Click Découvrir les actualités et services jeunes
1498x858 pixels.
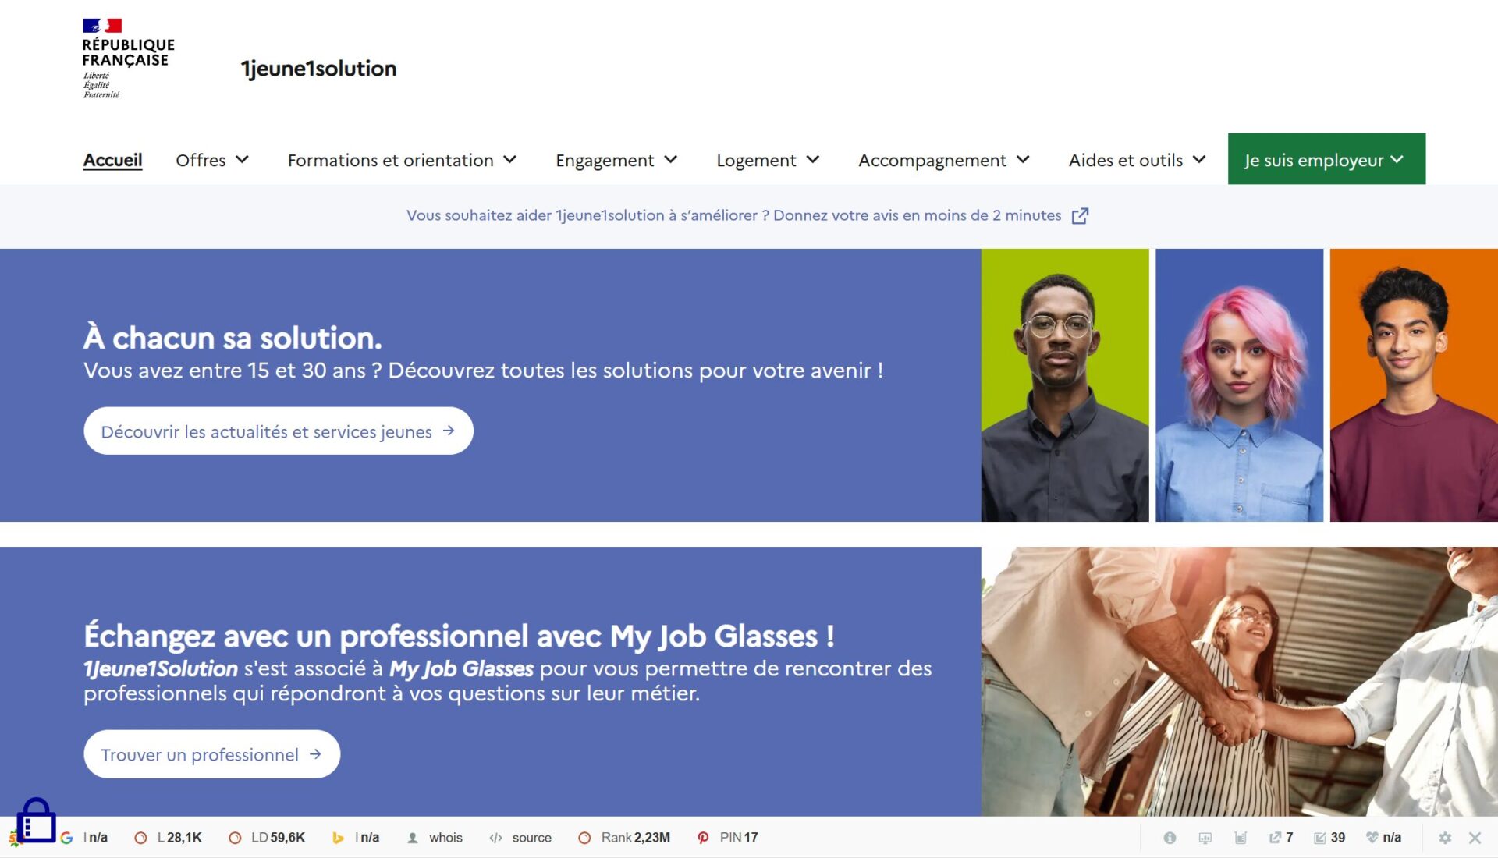[x=278, y=431]
